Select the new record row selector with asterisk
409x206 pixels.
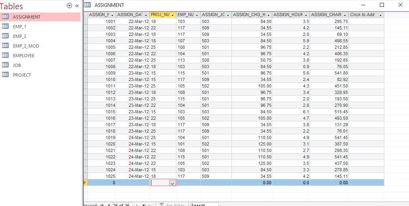pyautogui.click(x=85, y=183)
